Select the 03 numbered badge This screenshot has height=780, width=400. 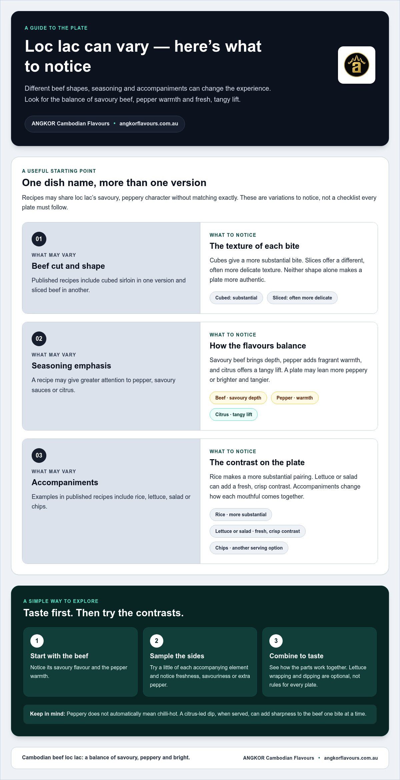pos(39,456)
